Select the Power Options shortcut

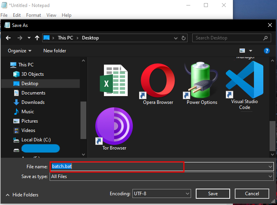pos(202,83)
